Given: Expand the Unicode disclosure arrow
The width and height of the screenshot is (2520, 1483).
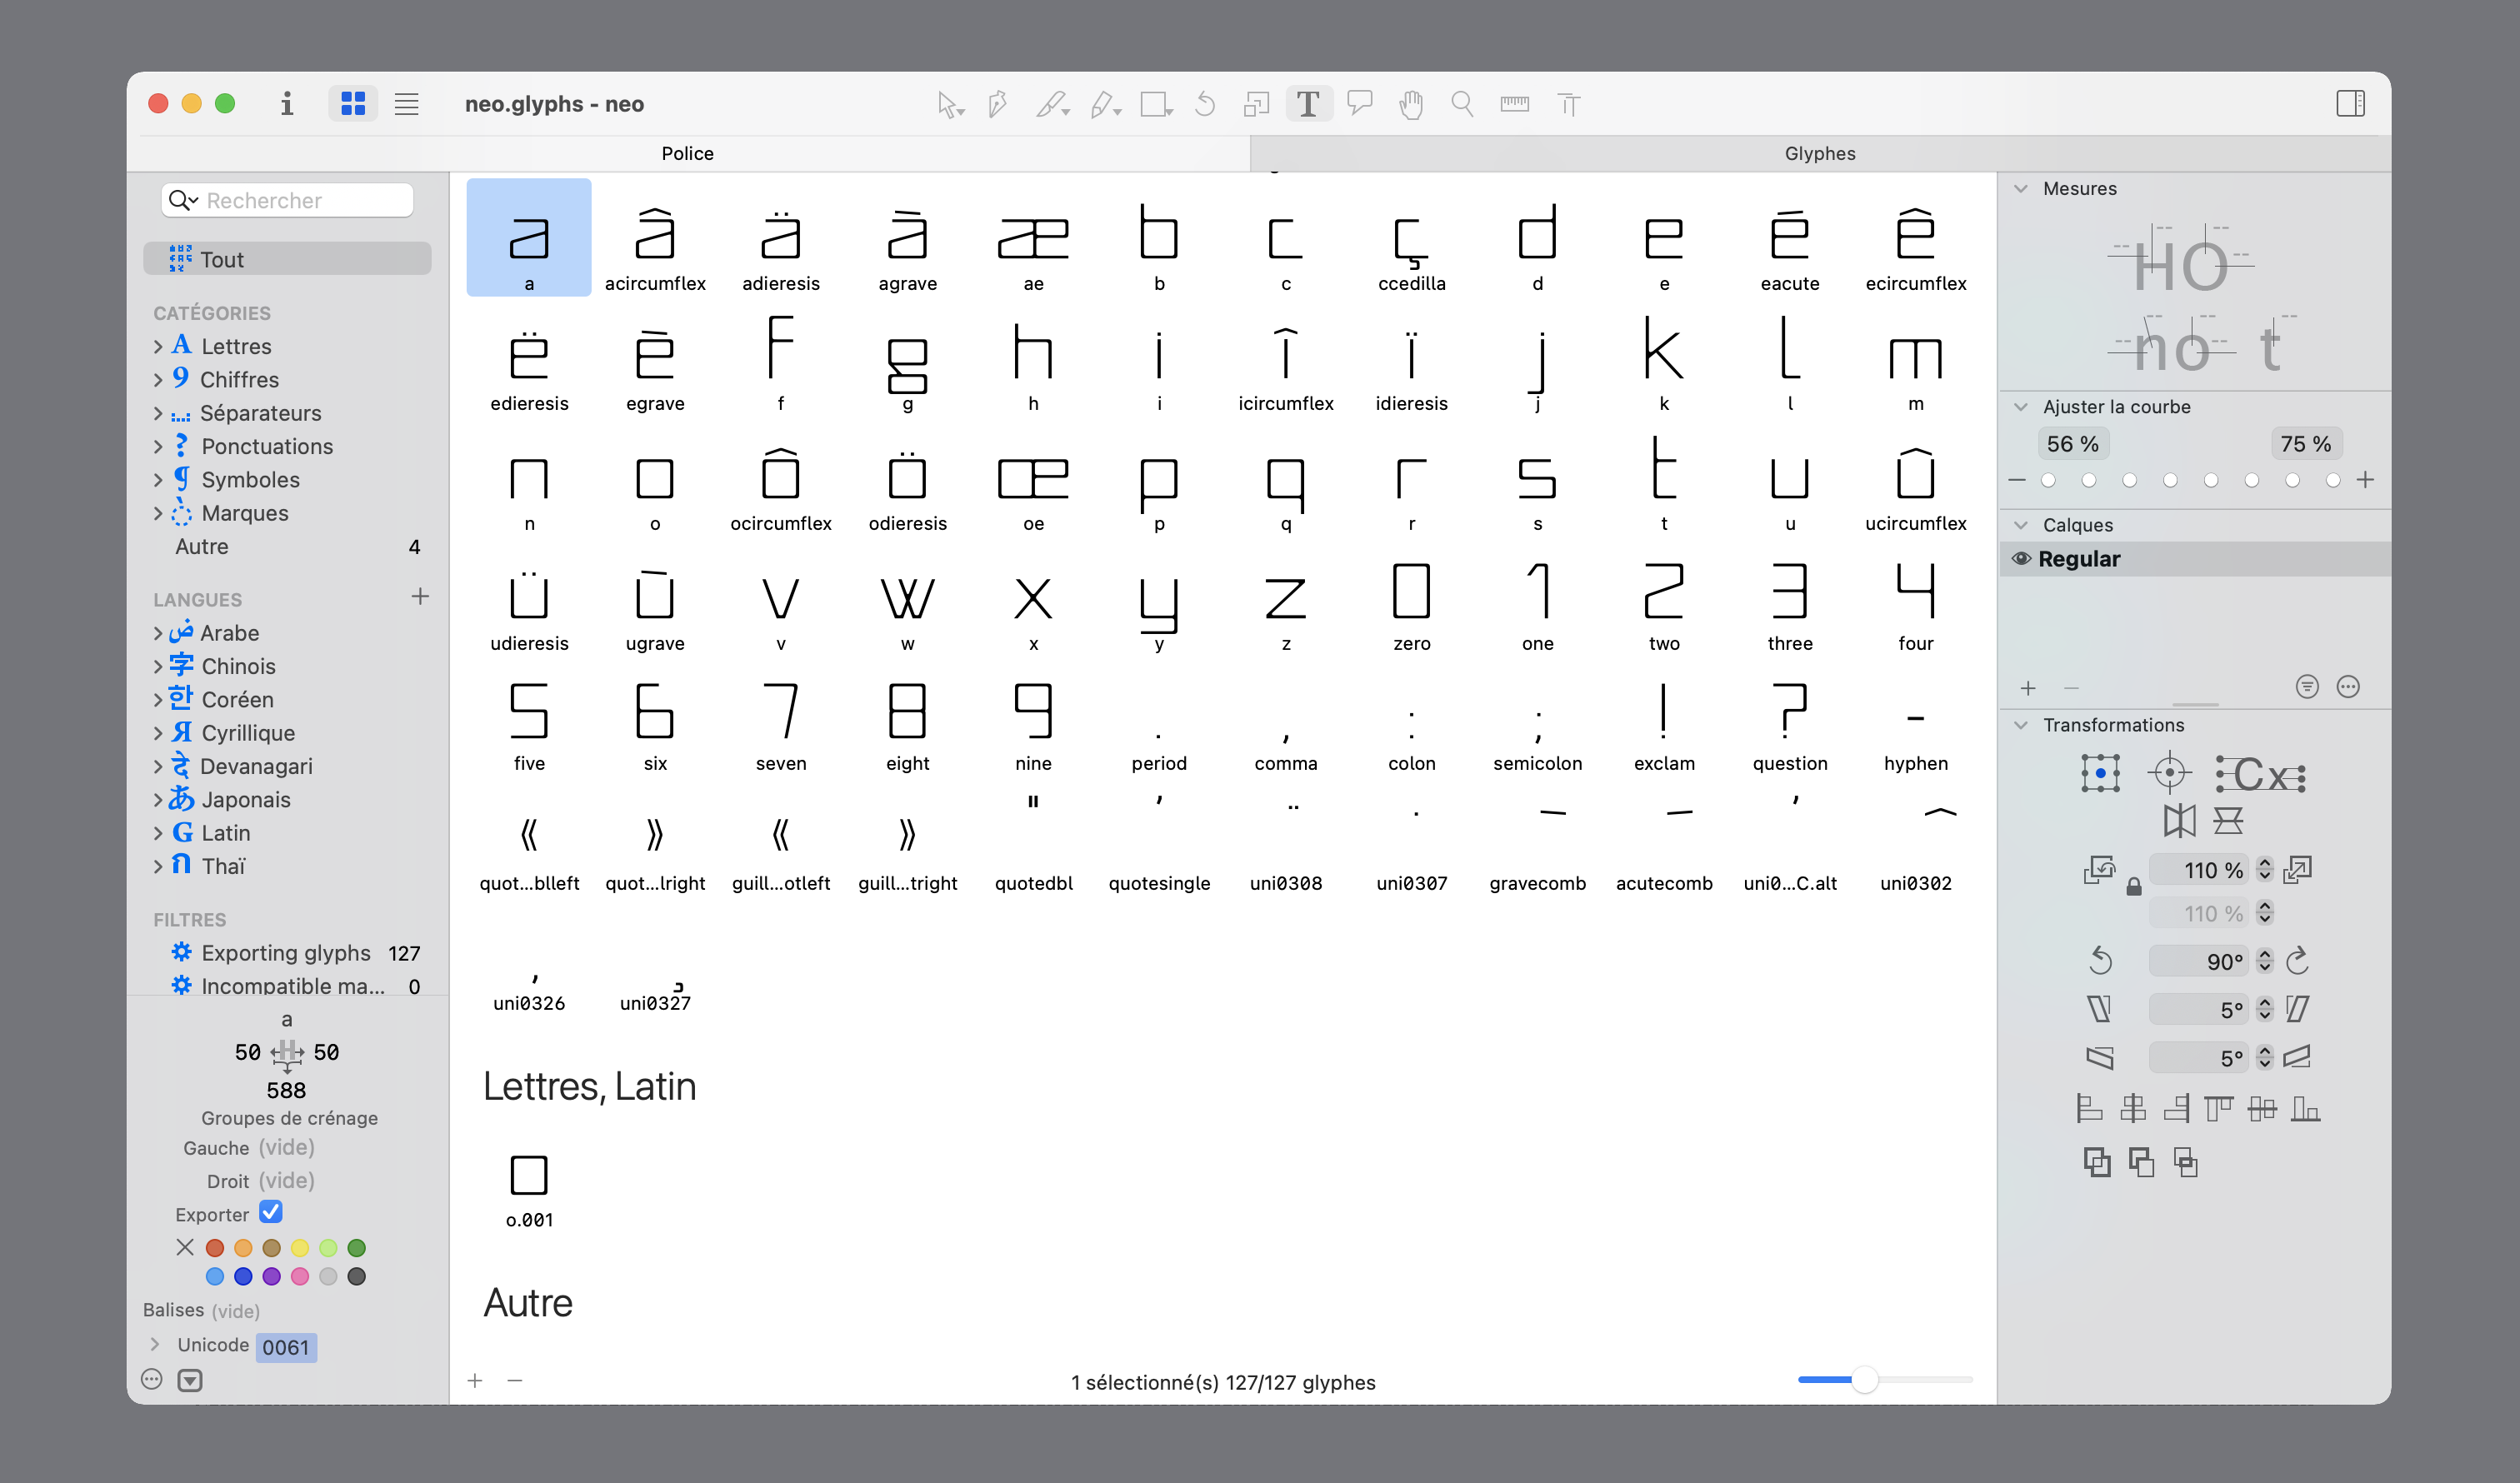Looking at the screenshot, I should coord(155,1345).
